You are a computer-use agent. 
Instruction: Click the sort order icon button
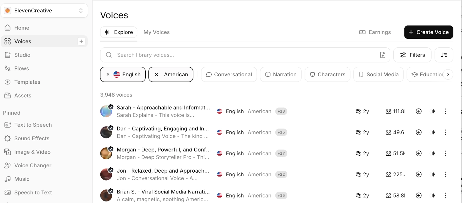444,55
